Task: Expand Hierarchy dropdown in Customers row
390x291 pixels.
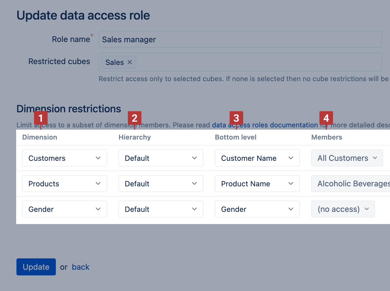Action: (x=161, y=158)
